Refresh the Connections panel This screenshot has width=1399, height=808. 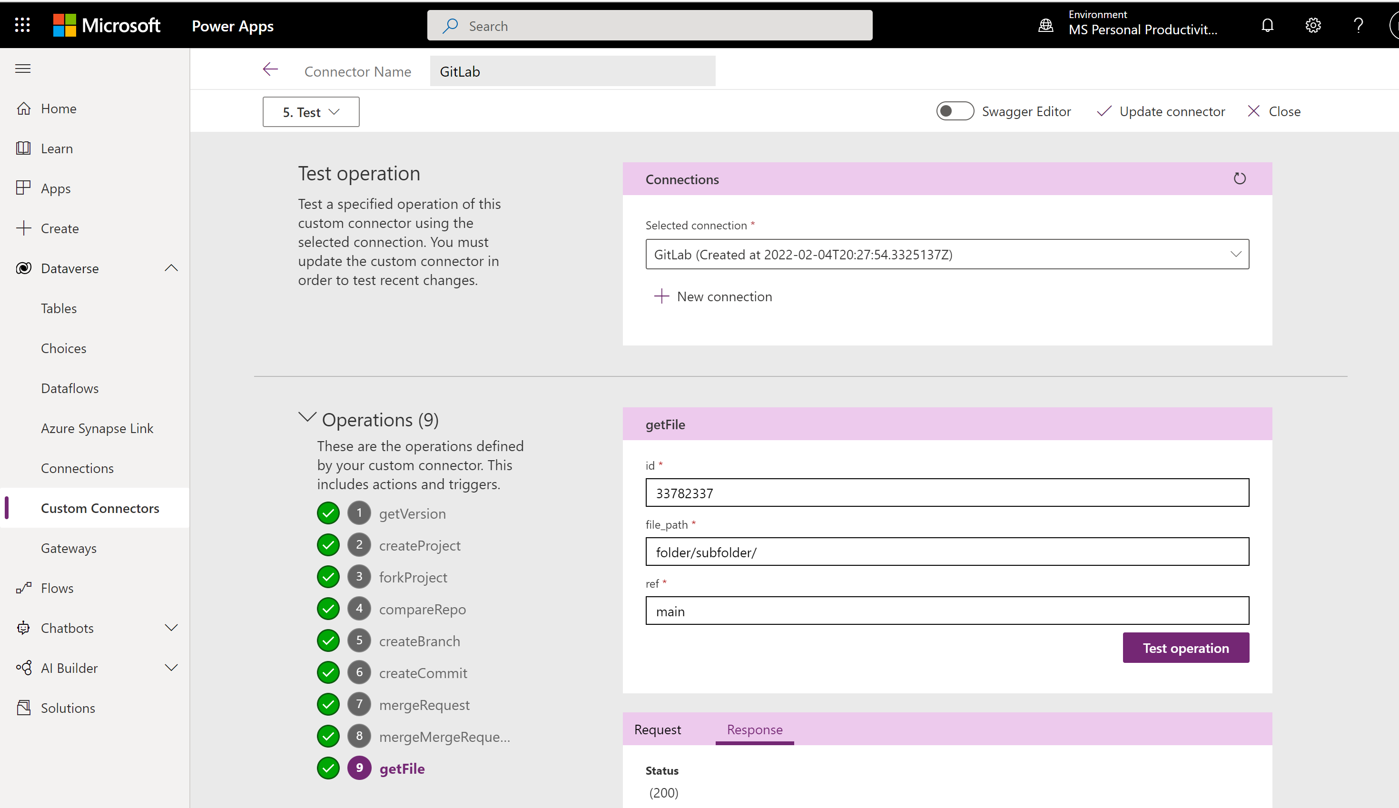tap(1240, 178)
